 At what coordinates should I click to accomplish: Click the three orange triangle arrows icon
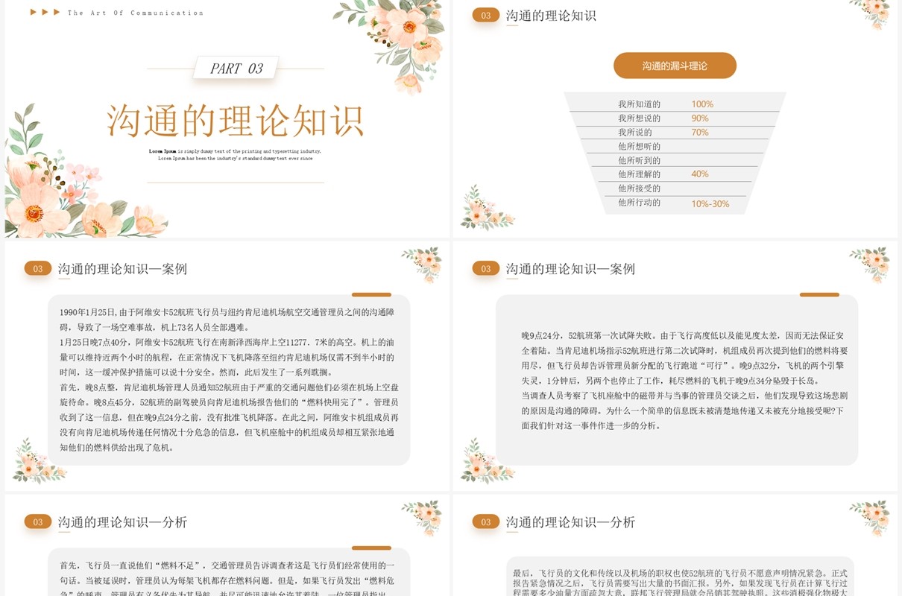45,13
